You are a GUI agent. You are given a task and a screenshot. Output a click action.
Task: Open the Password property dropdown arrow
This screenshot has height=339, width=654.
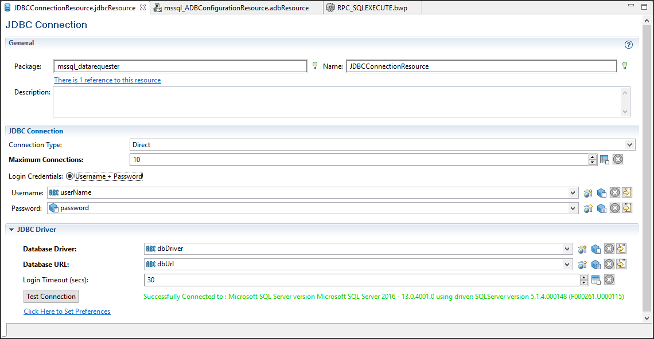pyautogui.click(x=573, y=208)
